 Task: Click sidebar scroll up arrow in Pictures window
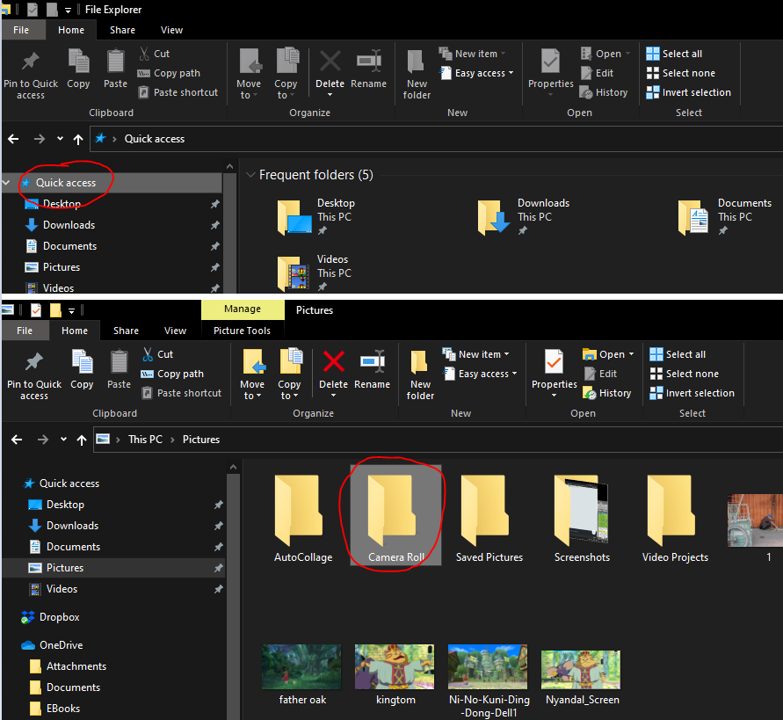[233, 467]
